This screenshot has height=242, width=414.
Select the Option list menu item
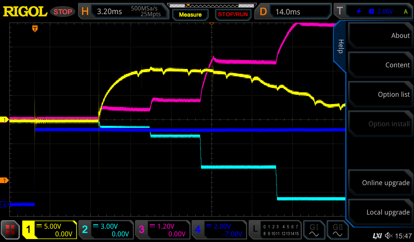coord(380,94)
